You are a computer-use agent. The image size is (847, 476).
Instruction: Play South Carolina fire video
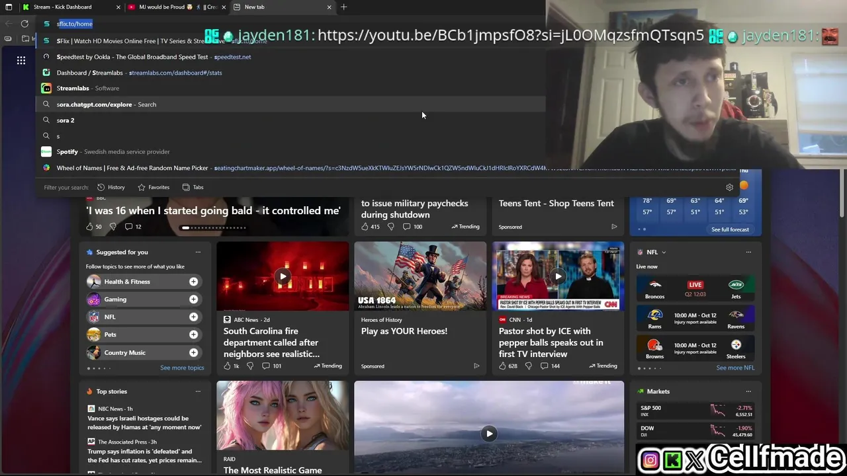point(283,276)
